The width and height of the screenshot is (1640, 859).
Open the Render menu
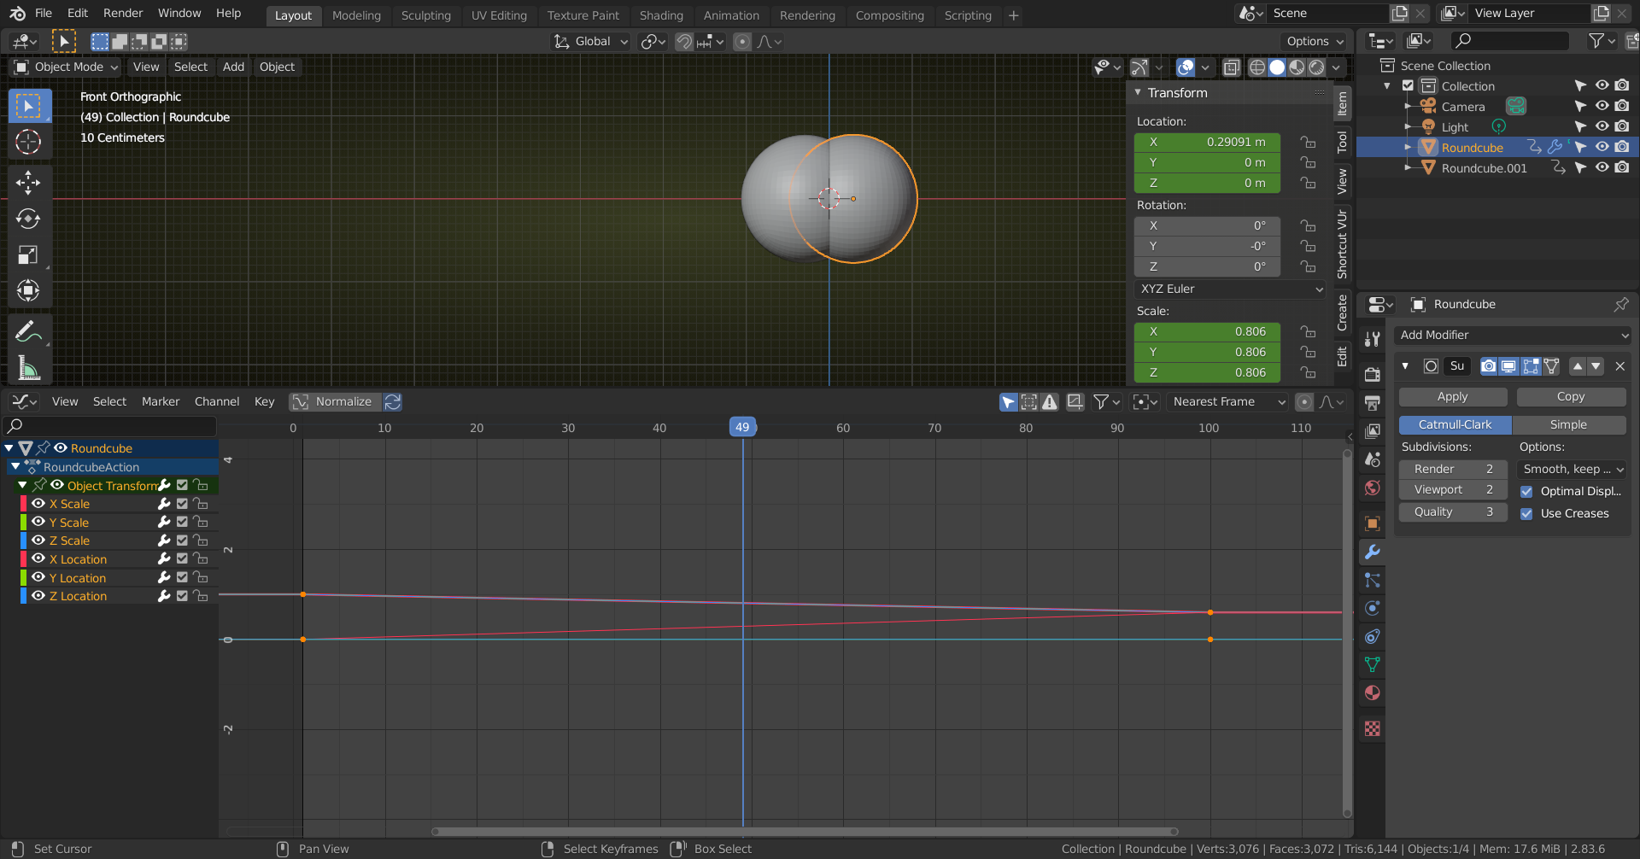coord(123,13)
